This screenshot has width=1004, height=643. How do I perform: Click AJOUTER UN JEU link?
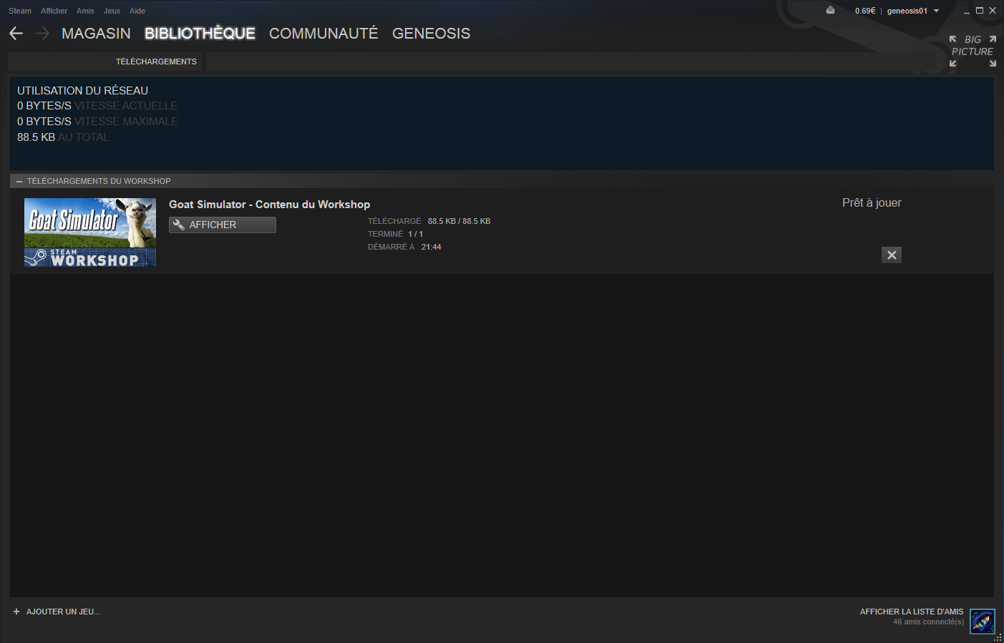pos(63,612)
